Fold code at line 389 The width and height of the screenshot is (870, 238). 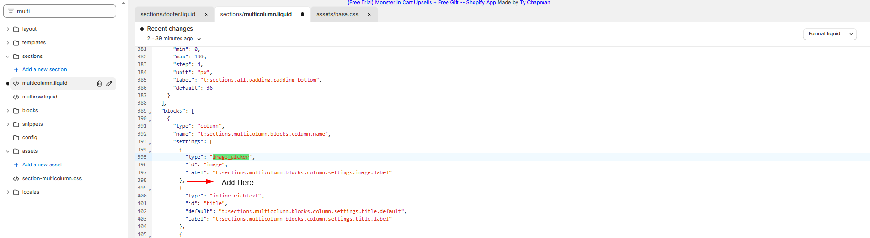150,113
